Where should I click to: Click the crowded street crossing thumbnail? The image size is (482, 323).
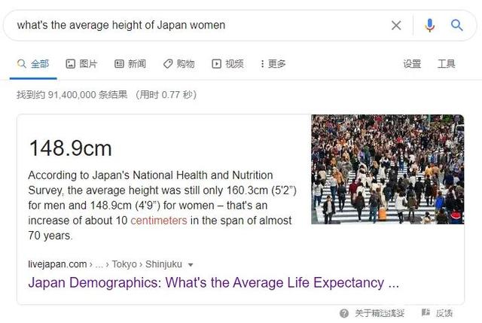(x=387, y=169)
